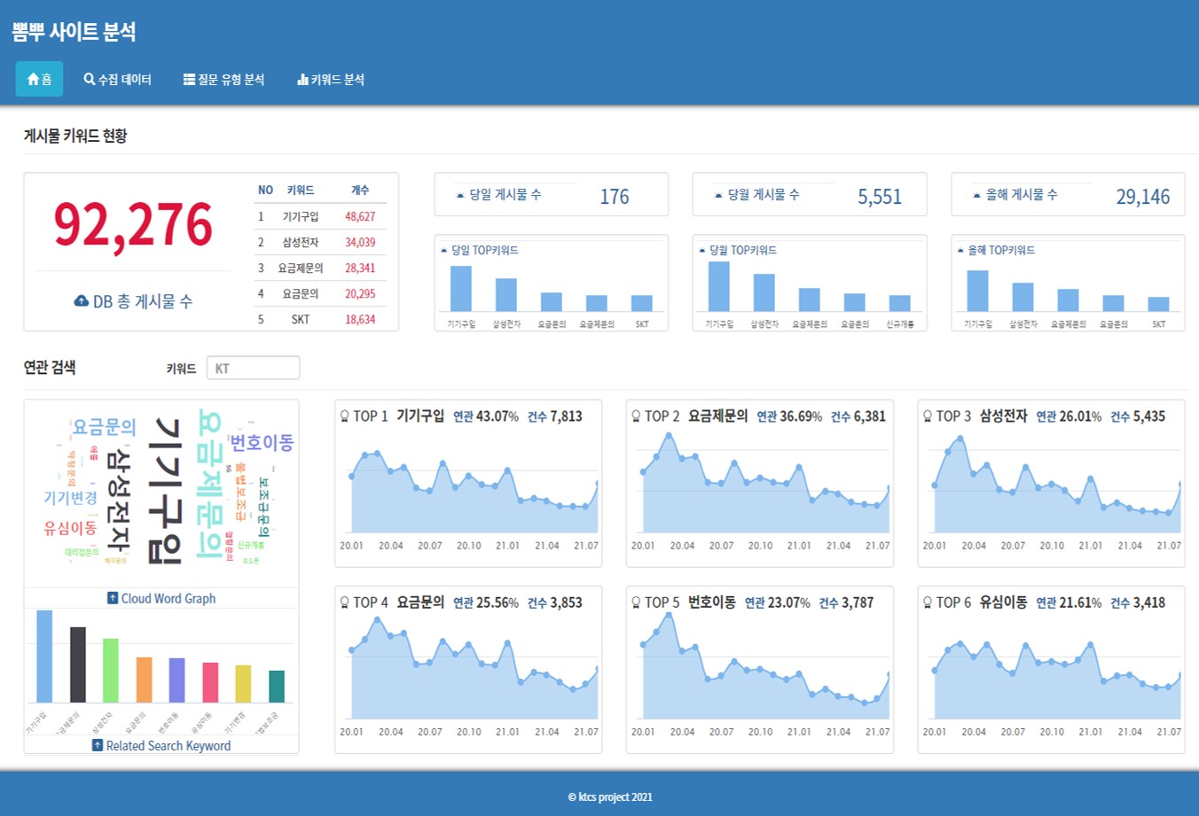
Task: Click the home icon in the navigation bar
Action: (x=33, y=80)
